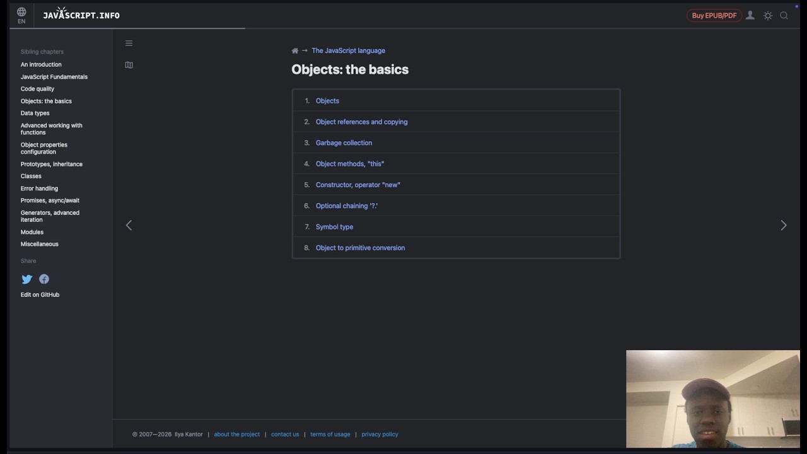The image size is (807, 454).
Task: Select JavaScript Fundamentals in sidebar
Action: tap(54, 77)
